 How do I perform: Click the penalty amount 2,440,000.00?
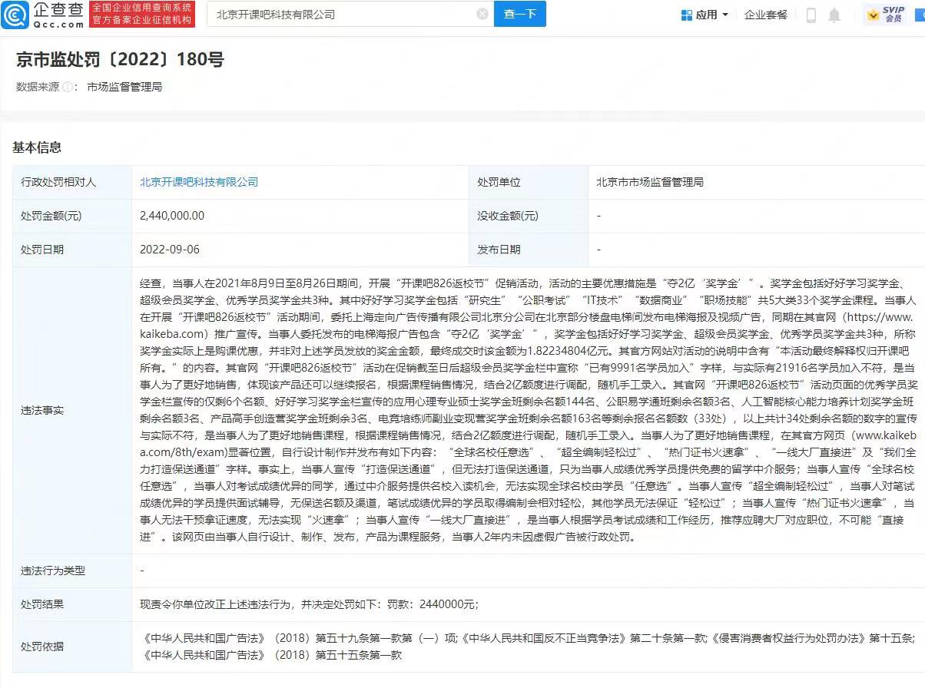(172, 216)
